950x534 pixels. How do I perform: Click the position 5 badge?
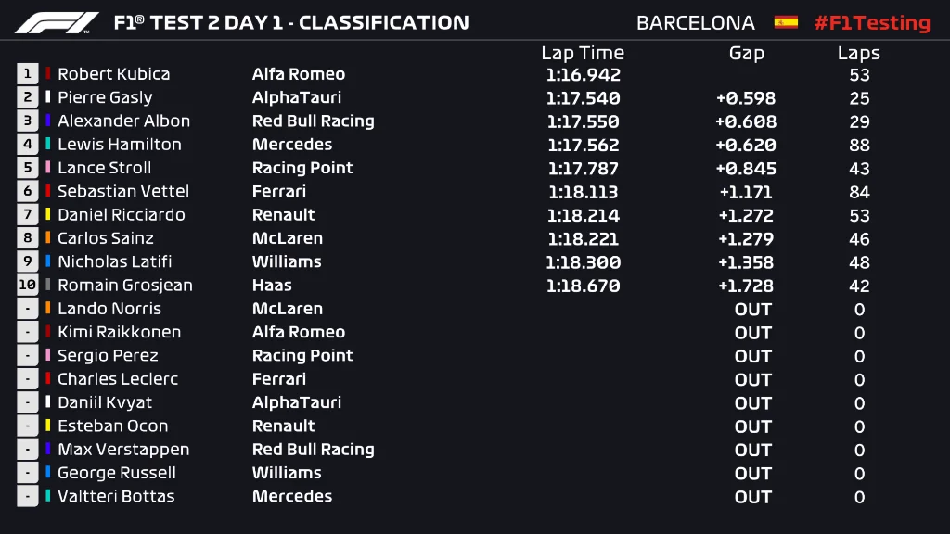27,168
